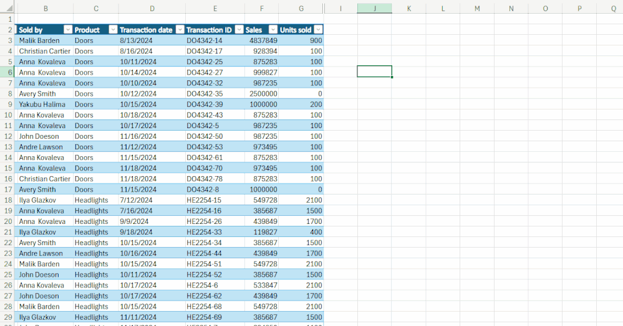623x326 pixels.
Task: Select transaction ID HE2254-16
Action: point(215,210)
